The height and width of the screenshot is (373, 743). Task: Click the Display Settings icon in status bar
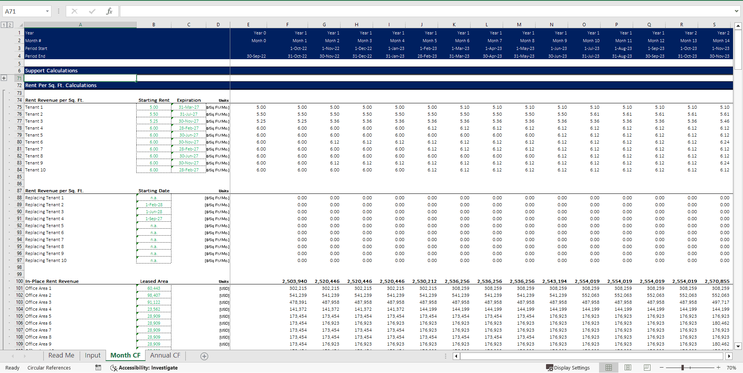tap(550, 368)
